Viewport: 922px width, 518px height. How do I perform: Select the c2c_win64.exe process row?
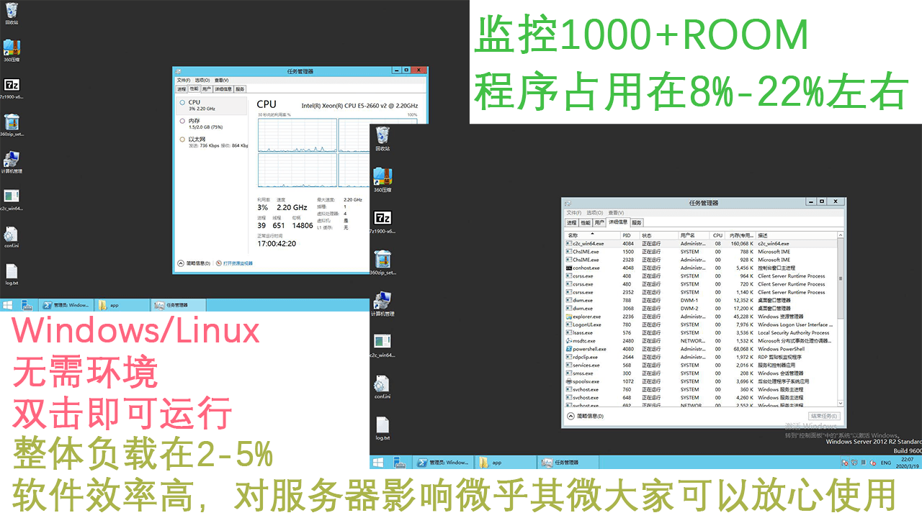(700, 244)
